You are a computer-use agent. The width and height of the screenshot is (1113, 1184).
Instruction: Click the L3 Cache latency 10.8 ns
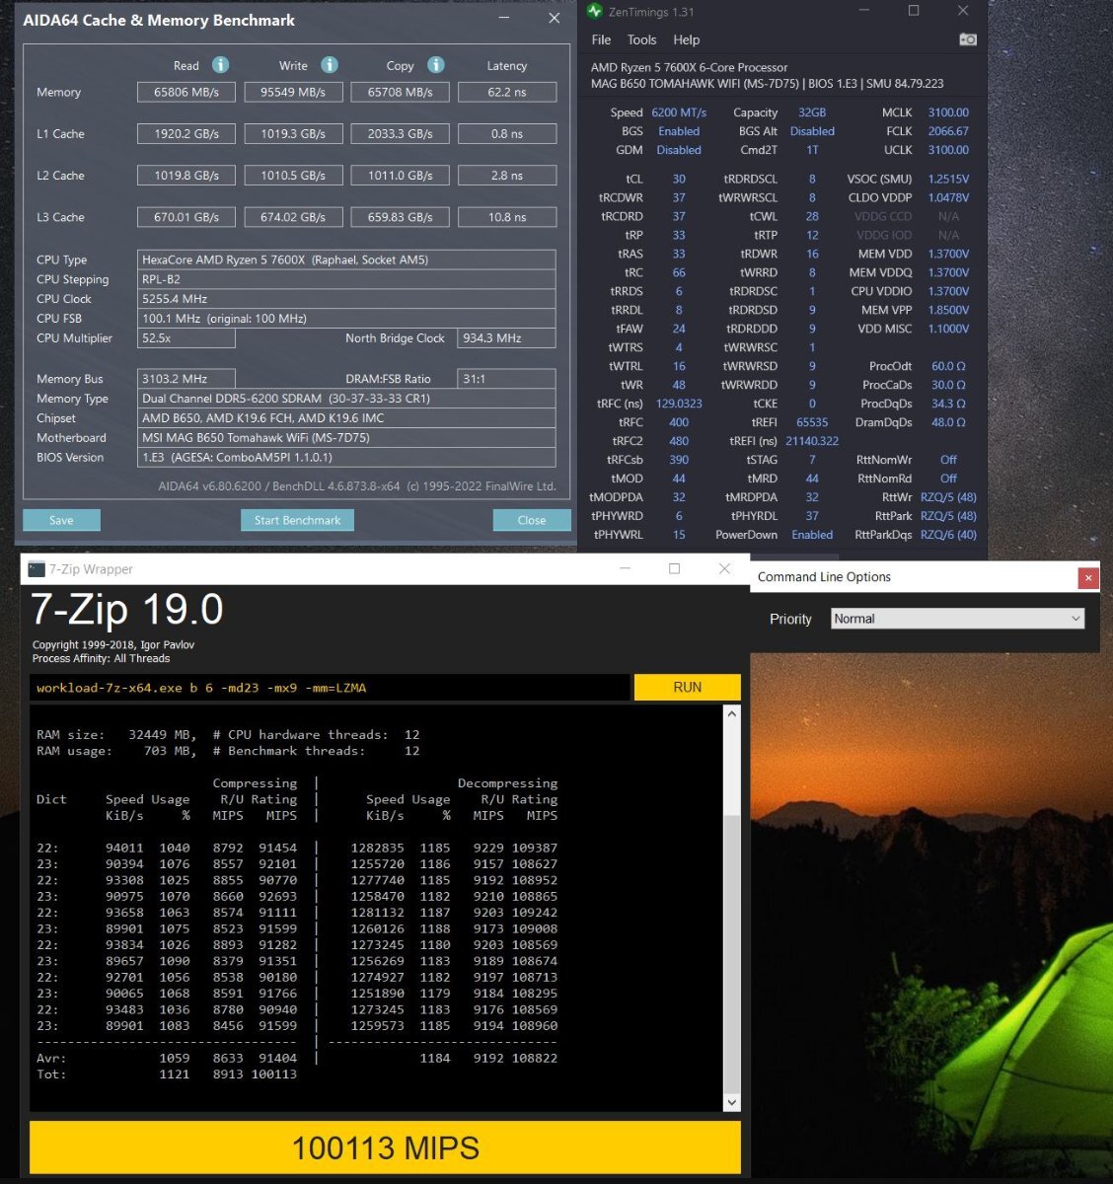(507, 217)
